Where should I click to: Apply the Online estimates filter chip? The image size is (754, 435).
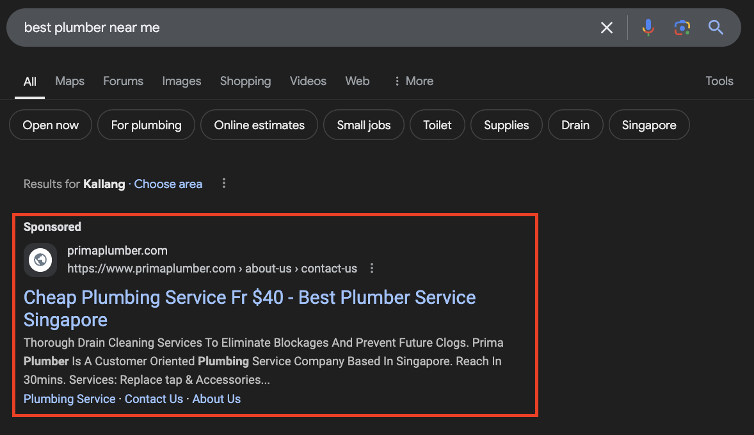tap(259, 125)
